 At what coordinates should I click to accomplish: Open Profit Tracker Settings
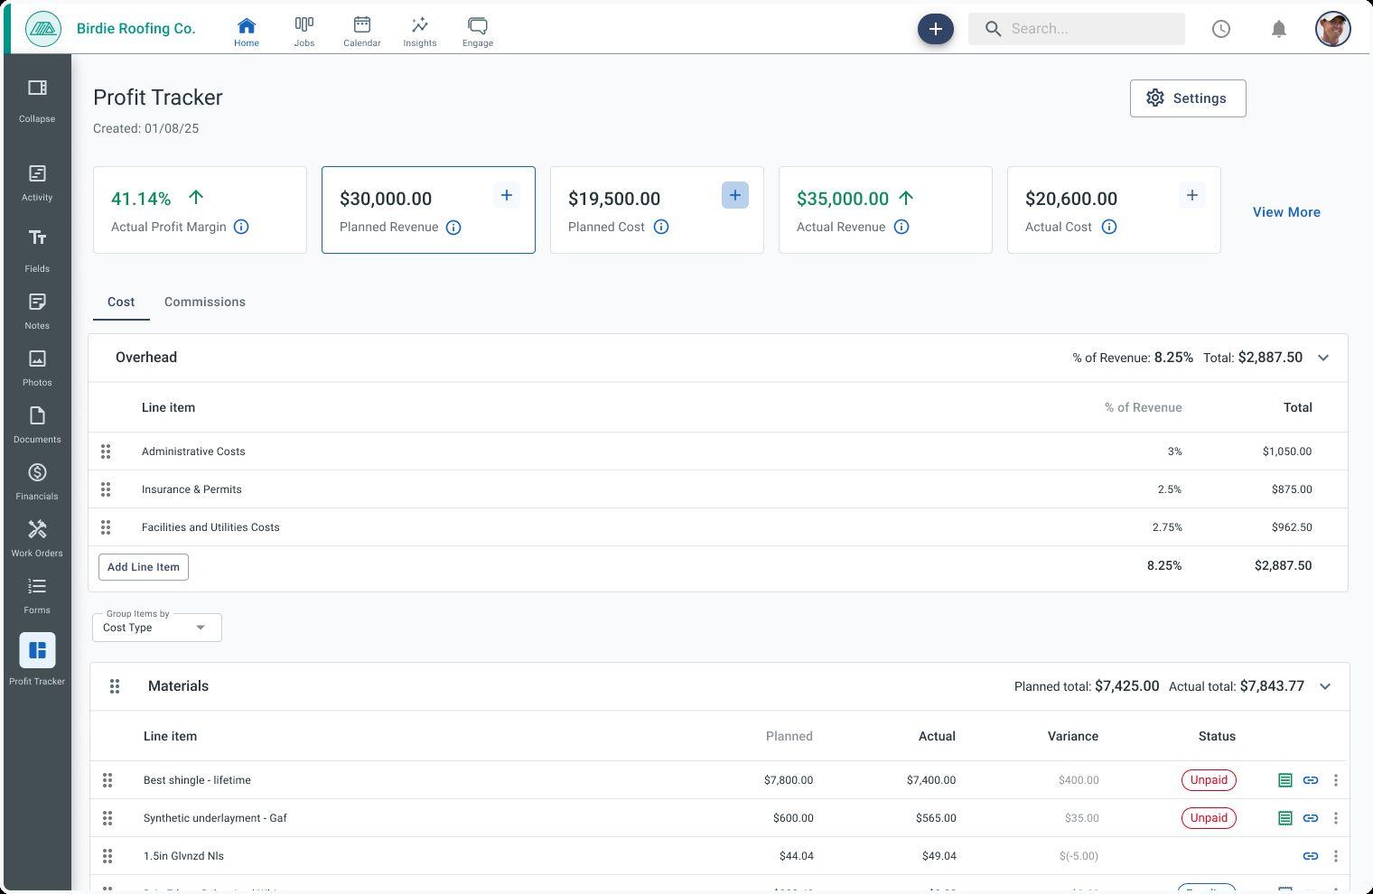1188,98
